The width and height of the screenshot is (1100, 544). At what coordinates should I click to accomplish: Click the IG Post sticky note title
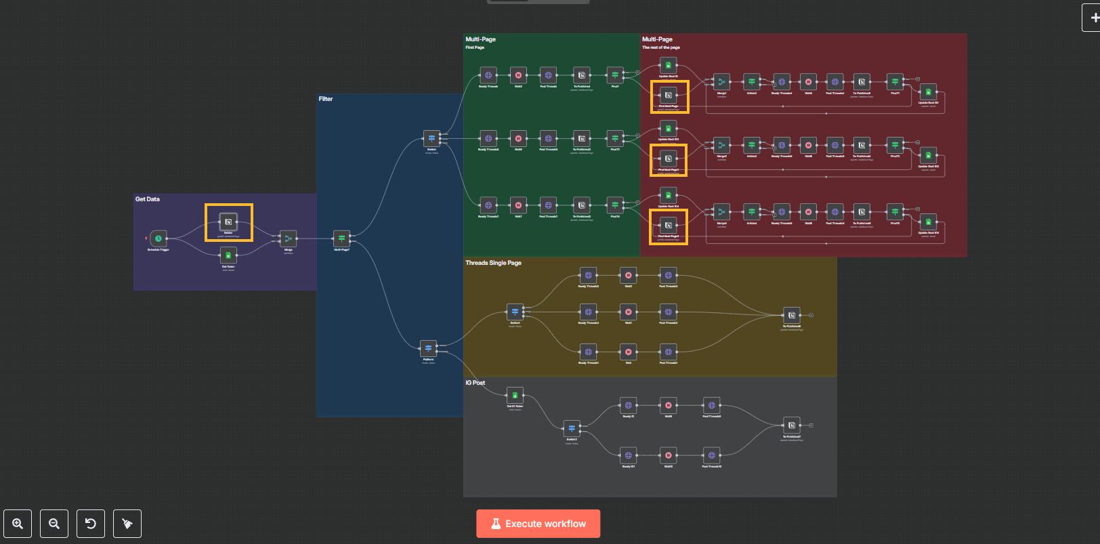(x=475, y=383)
